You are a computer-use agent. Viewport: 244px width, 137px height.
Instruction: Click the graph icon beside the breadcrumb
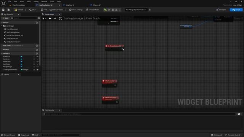[61, 19]
